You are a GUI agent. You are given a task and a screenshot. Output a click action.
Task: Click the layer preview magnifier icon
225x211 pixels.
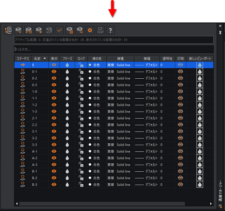(80, 30)
